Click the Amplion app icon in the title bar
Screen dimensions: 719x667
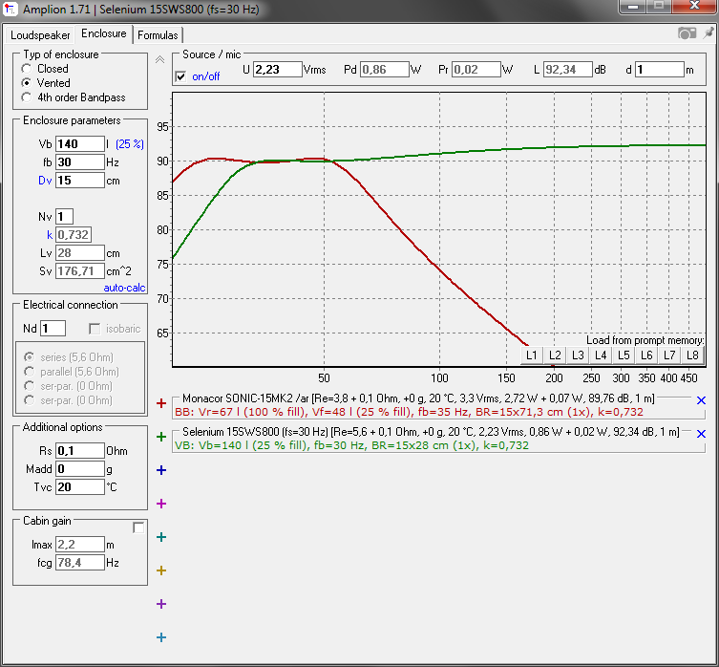[11, 9]
